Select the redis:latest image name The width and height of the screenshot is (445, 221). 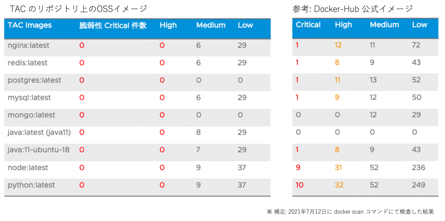[27, 63]
